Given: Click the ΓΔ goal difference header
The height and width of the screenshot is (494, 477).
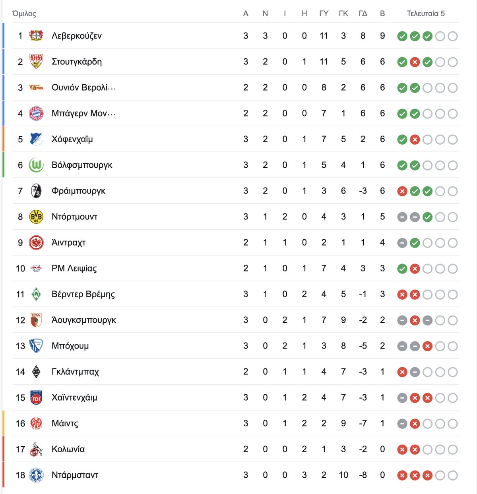Looking at the screenshot, I should point(363,14).
